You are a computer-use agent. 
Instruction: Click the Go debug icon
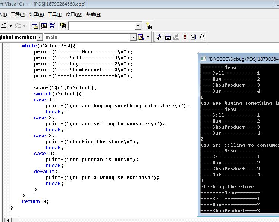[x=194, y=37]
